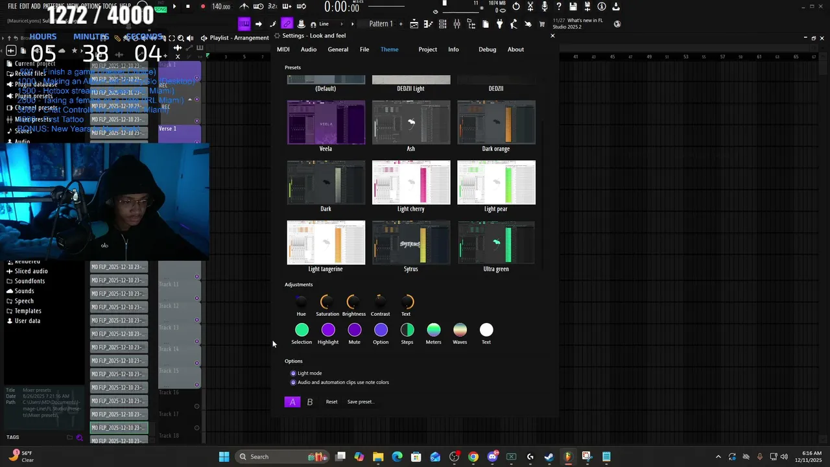Stop playback with the stop button
The width and height of the screenshot is (830, 467).
click(188, 6)
